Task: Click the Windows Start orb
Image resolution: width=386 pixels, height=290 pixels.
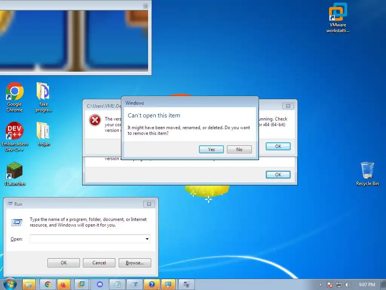Action: point(10,284)
